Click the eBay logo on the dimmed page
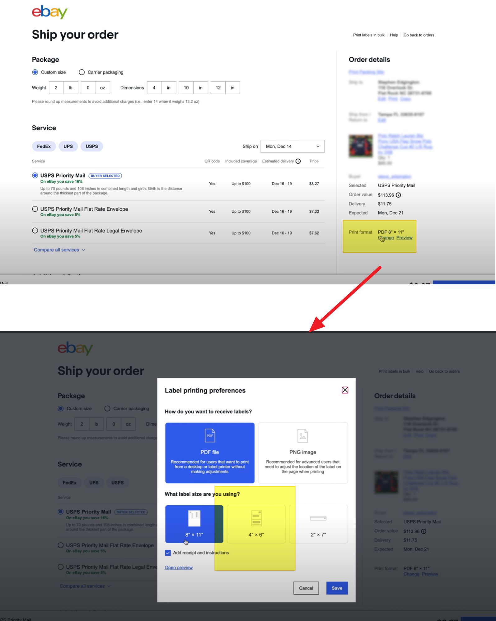 [75, 348]
